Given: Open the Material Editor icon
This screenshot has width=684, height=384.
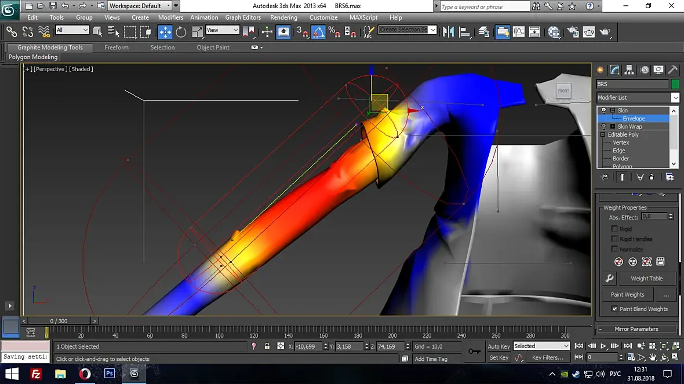Looking at the screenshot, I should (554, 32).
